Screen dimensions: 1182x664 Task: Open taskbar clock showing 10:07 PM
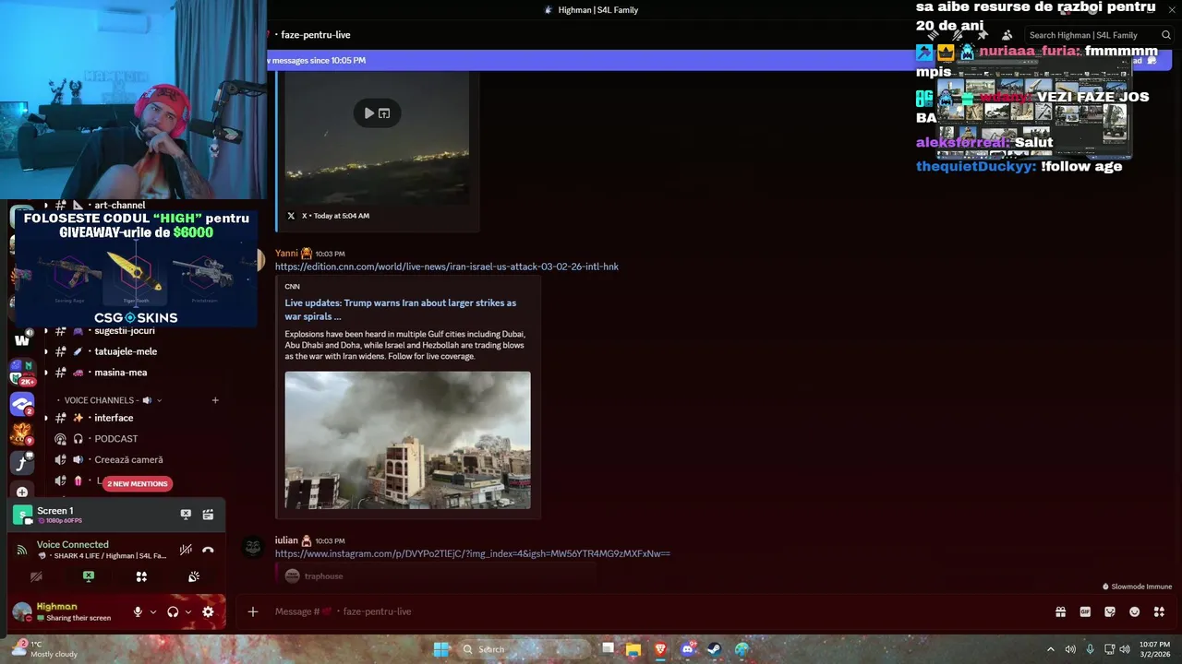pyautogui.click(x=1154, y=649)
